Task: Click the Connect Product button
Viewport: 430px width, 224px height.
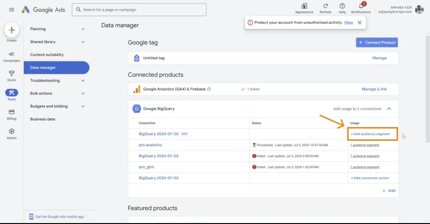Action: tap(377, 43)
